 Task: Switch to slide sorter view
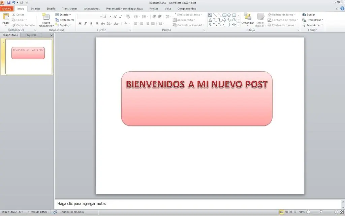pyautogui.click(x=286, y=212)
